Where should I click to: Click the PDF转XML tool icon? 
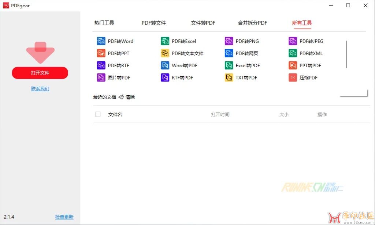point(293,53)
